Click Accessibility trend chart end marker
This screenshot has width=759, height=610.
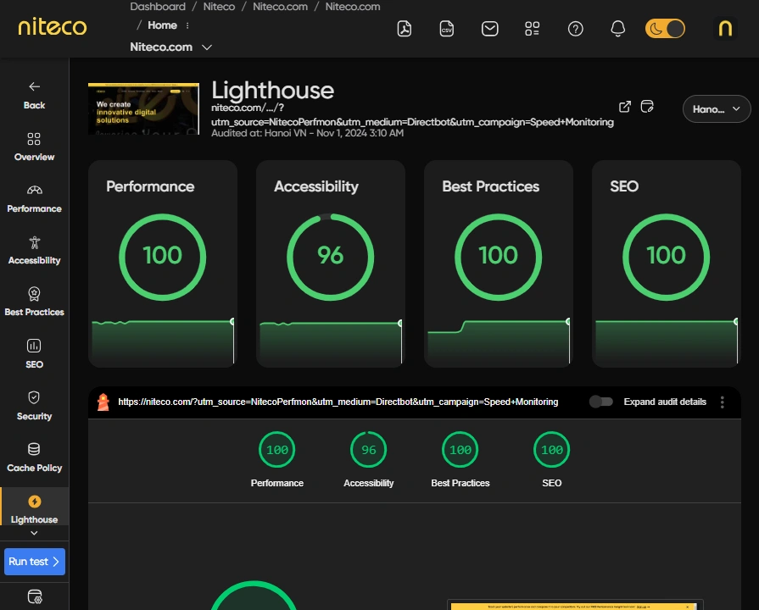[400, 323]
